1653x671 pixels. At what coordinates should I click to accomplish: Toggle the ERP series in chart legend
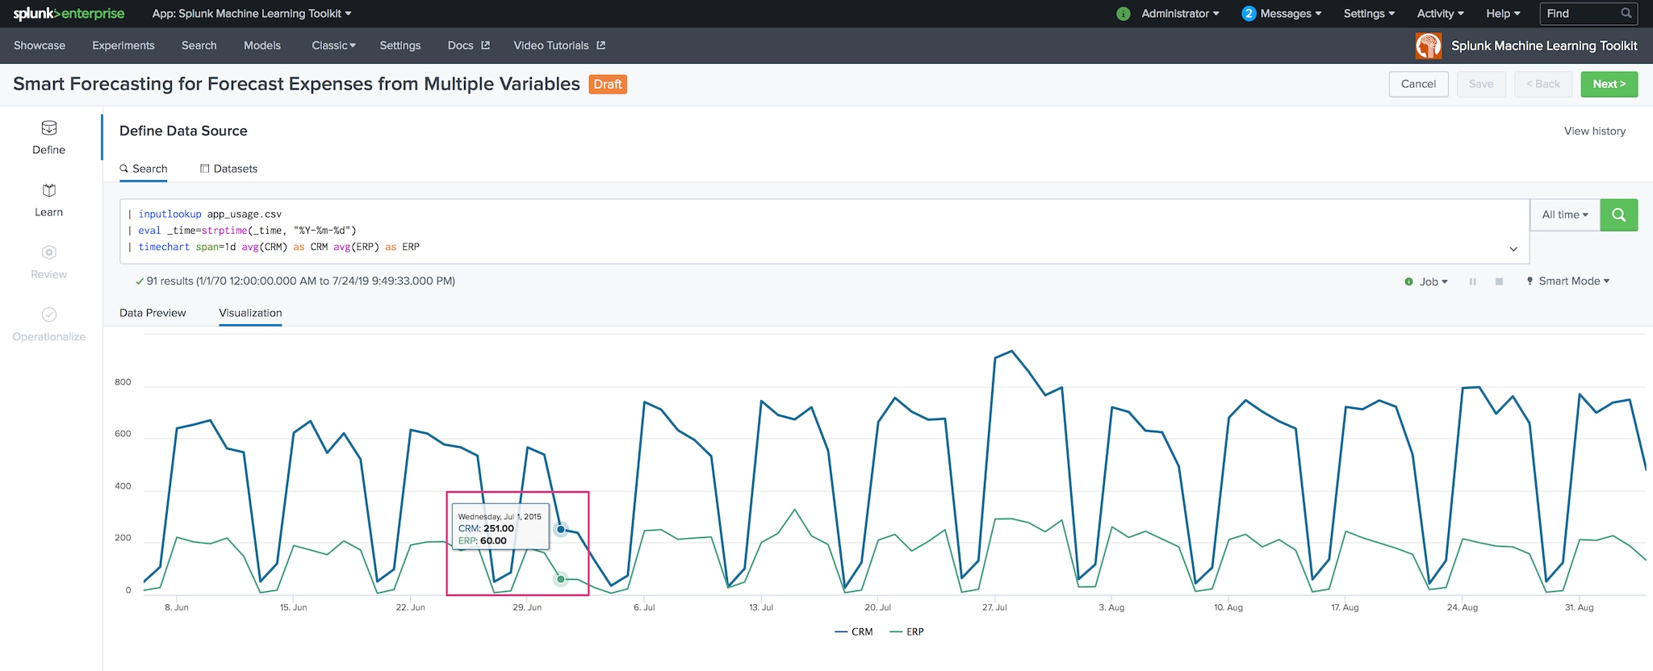pos(906,632)
